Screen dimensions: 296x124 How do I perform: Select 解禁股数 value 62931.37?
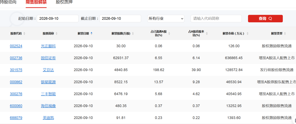[x=121, y=58]
